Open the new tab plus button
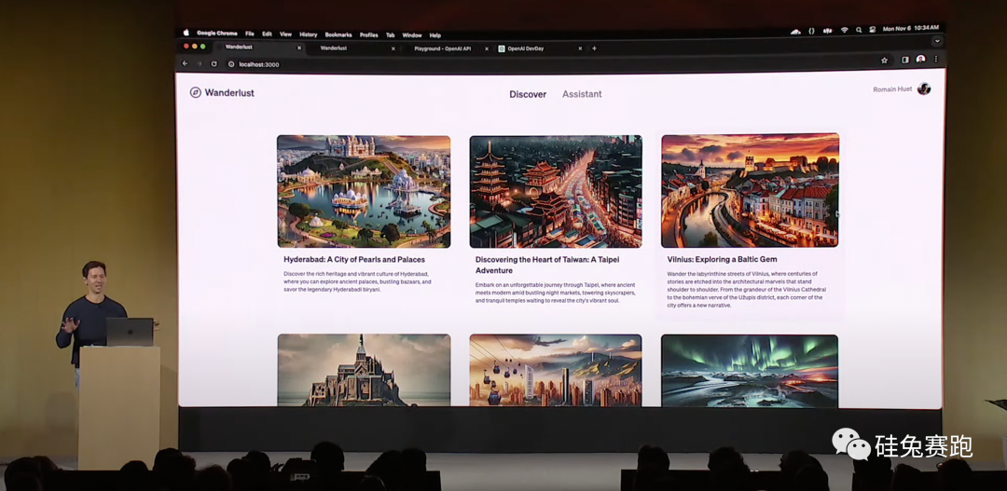The width and height of the screenshot is (1007, 491). pos(594,48)
